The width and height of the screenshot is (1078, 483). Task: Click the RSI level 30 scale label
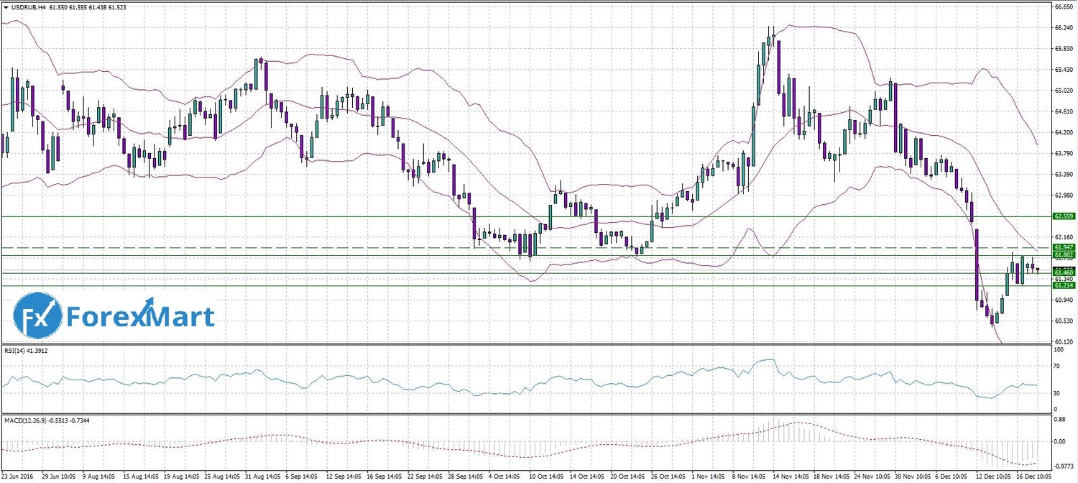coord(1058,393)
